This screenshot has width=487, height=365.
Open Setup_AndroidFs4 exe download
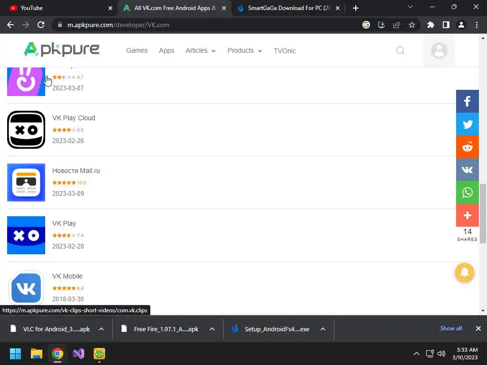click(x=272, y=329)
